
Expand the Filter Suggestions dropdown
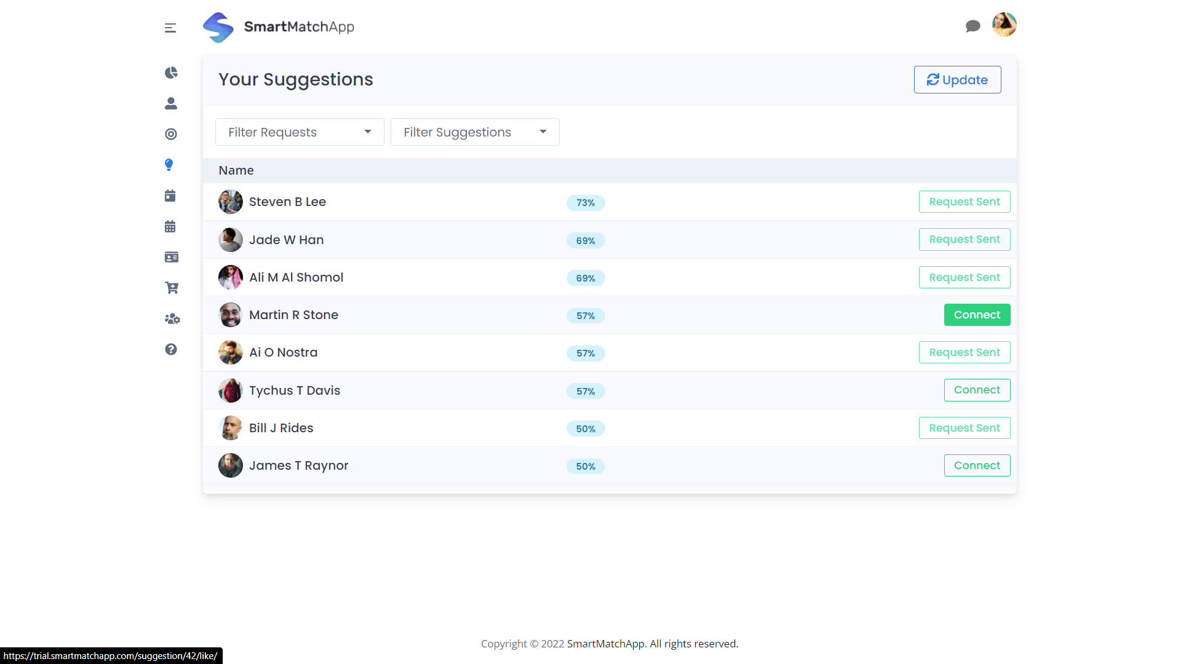coord(475,132)
